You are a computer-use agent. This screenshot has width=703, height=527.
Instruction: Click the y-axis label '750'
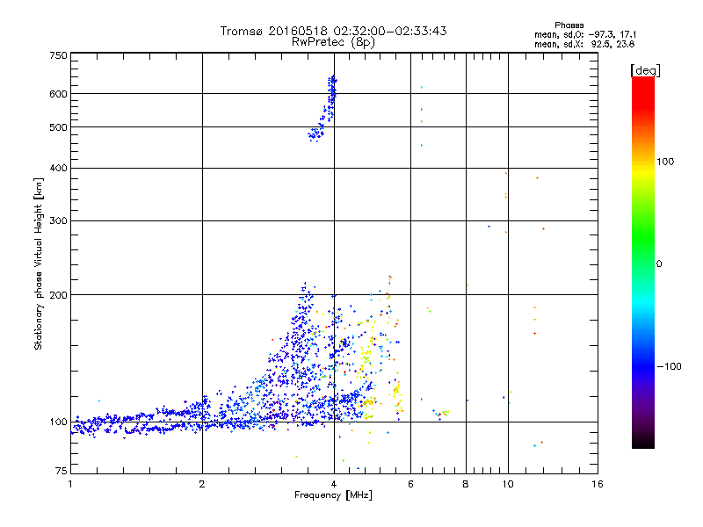click(x=58, y=55)
